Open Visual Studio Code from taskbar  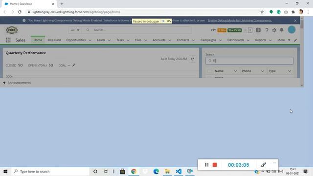coord(179,172)
